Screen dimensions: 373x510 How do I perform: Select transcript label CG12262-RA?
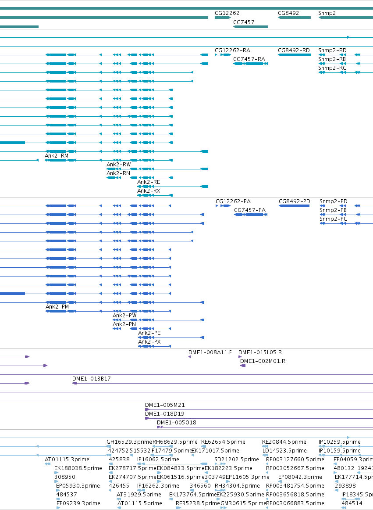click(232, 50)
